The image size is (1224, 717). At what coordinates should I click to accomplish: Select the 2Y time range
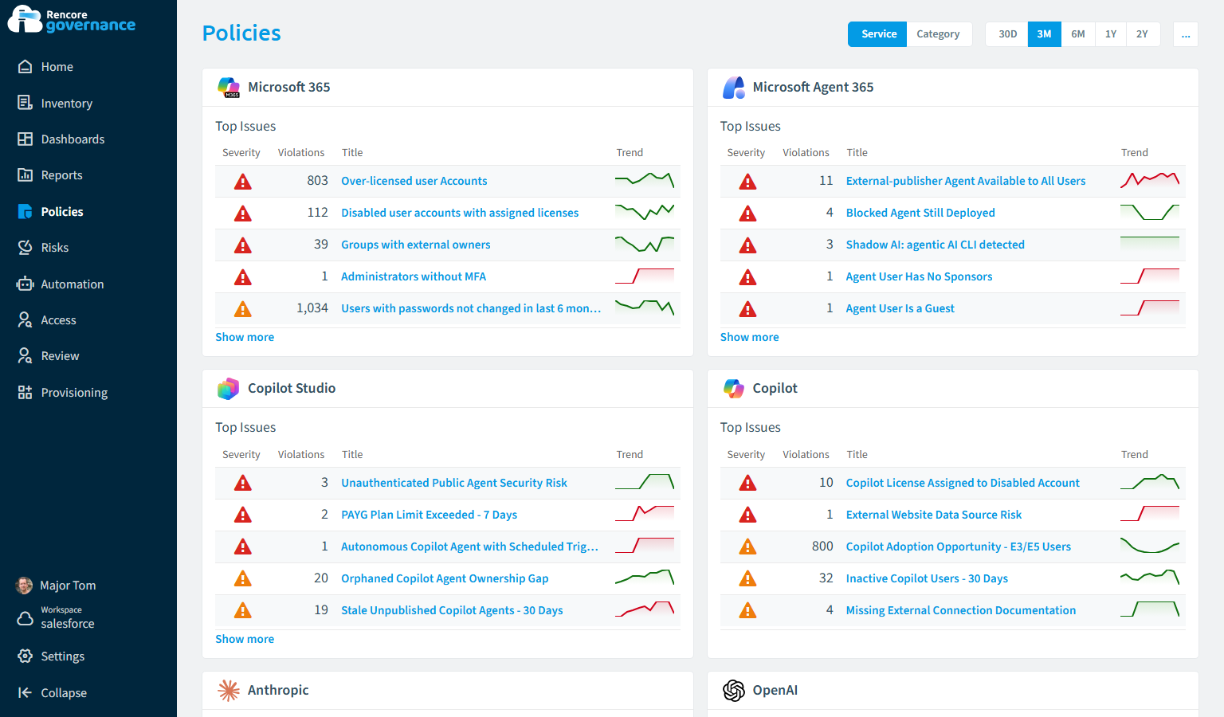[1143, 34]
